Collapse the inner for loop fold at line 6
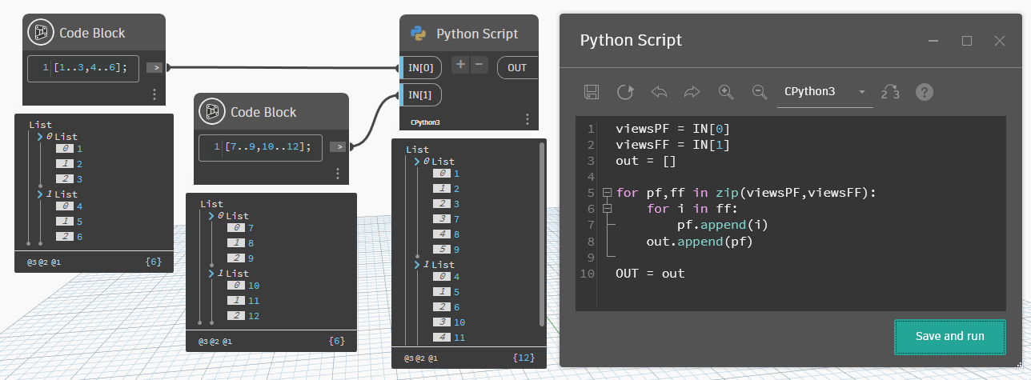The width and height of the screenshot is (1031, 380). (x=606, y=209)
